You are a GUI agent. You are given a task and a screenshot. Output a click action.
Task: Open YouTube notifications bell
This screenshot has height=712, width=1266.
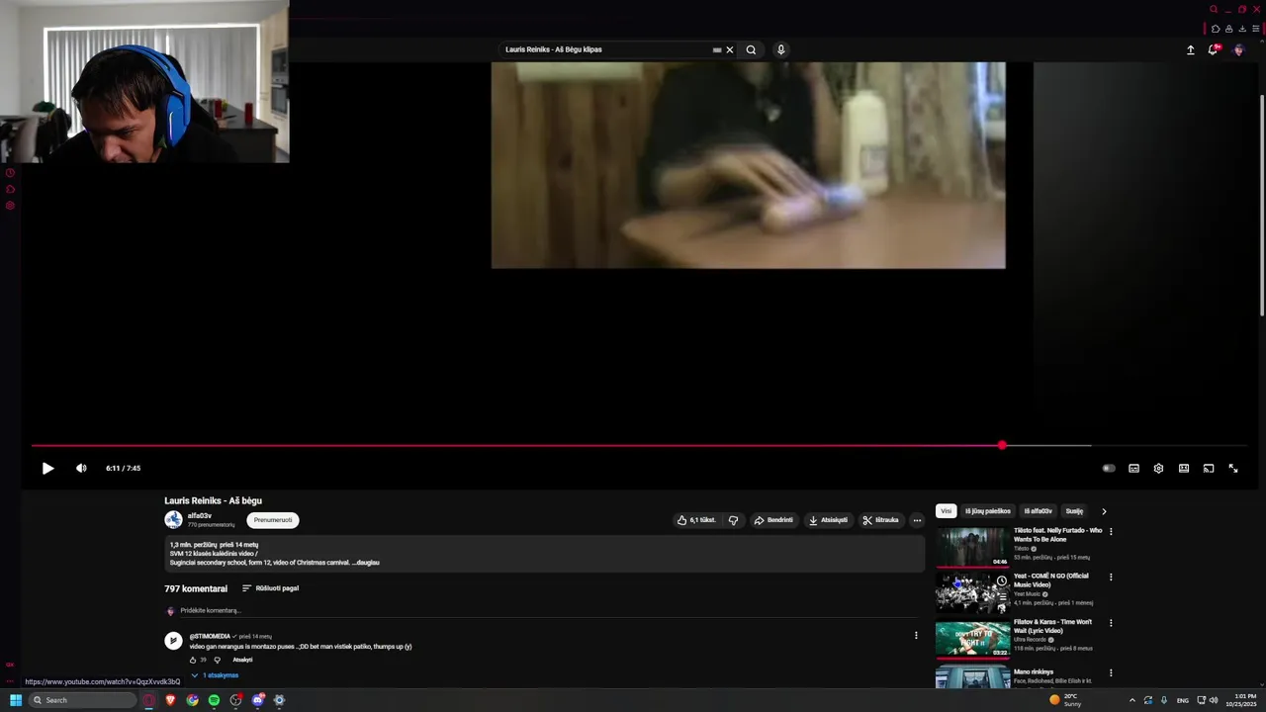[1214, 49]
